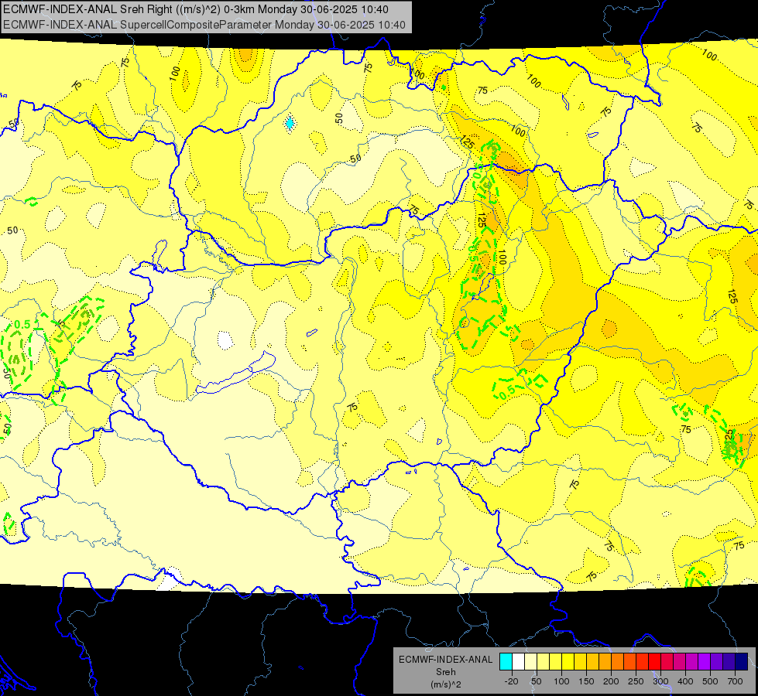Click the title line 'SupercellCompositeParameter Monday 30-06-2025'
This screenshot has width=758, height=696.
(x=247, y=25)
